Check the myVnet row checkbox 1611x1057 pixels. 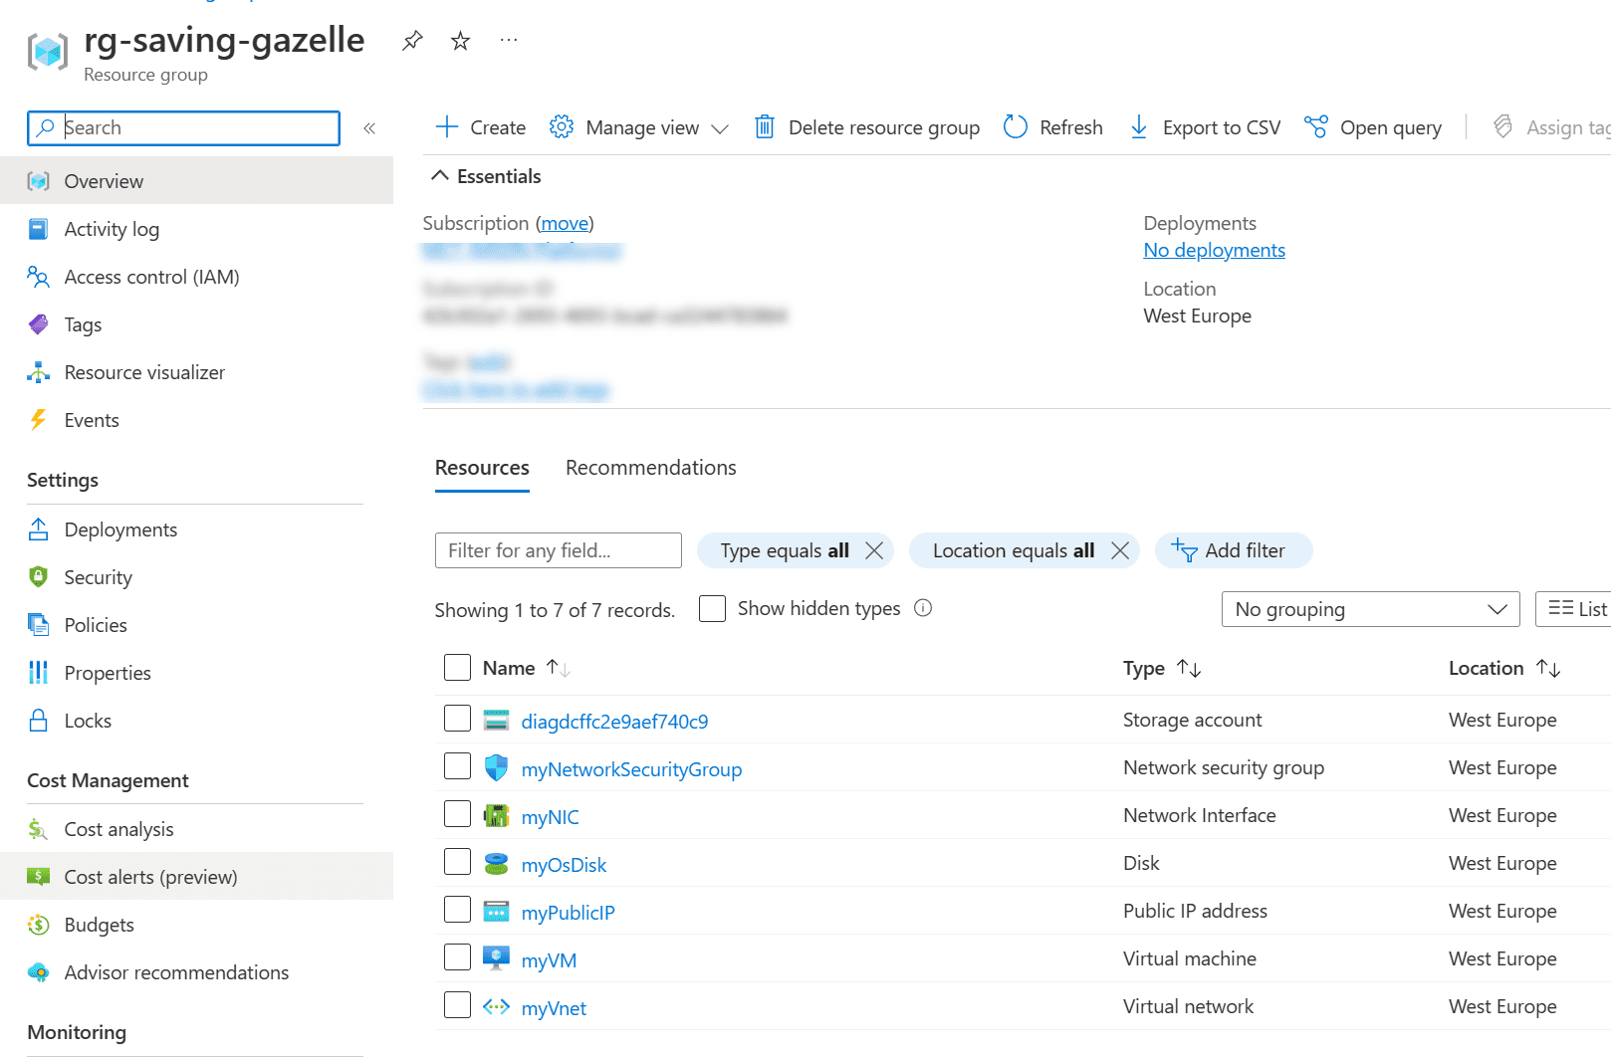coord(457,1005)
